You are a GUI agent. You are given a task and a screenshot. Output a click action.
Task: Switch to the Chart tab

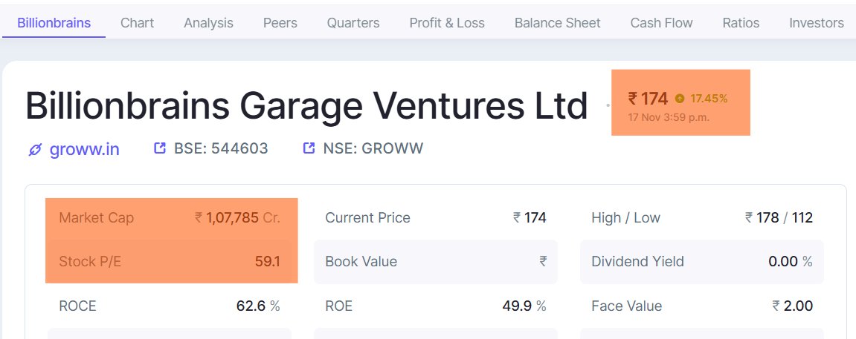[137, 23]
